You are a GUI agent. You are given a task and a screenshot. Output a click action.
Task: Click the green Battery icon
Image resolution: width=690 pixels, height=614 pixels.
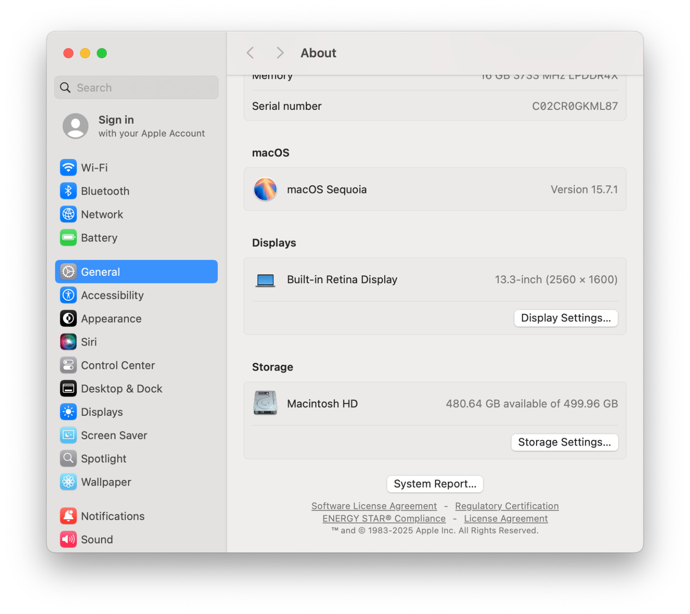[68, 237]
